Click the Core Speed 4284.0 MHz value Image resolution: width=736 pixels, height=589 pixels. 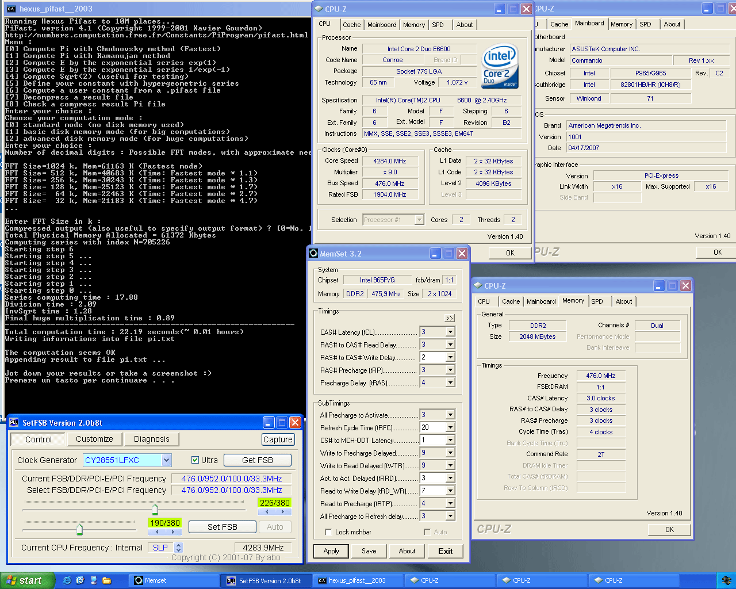coord(390,161)
